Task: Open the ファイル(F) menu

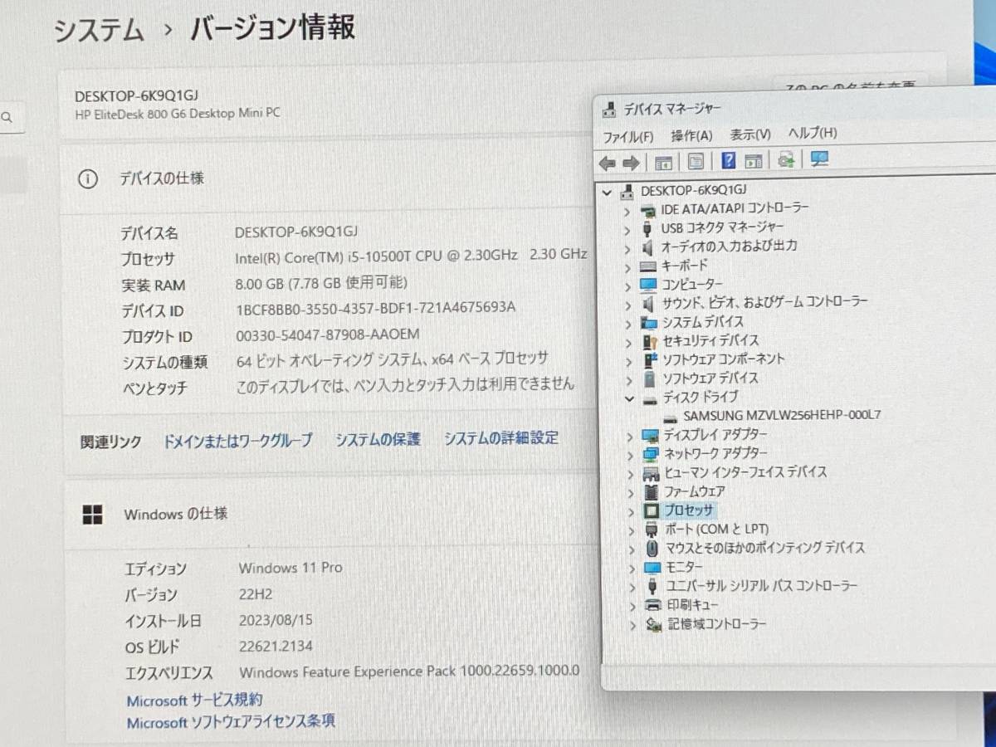Action: click(x=627, y=136)
